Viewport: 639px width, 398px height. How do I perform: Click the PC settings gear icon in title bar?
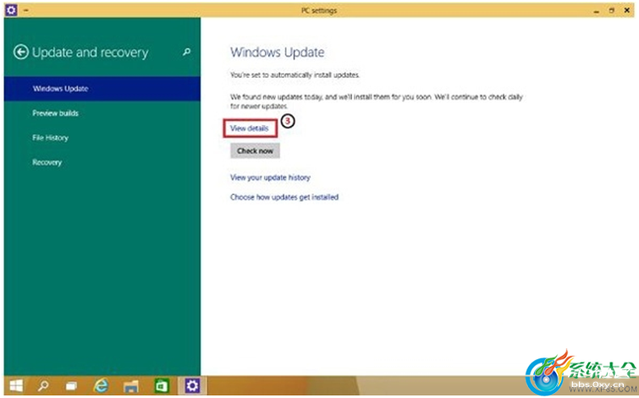[x=11, y=10]
